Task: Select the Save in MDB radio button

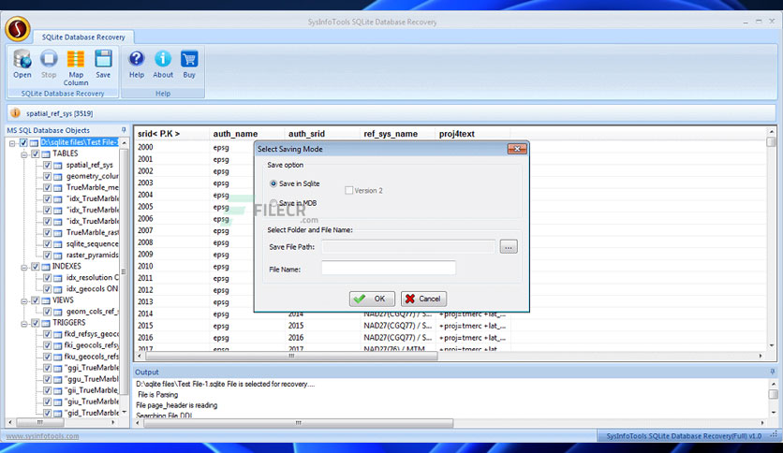Action: [273, 202]
